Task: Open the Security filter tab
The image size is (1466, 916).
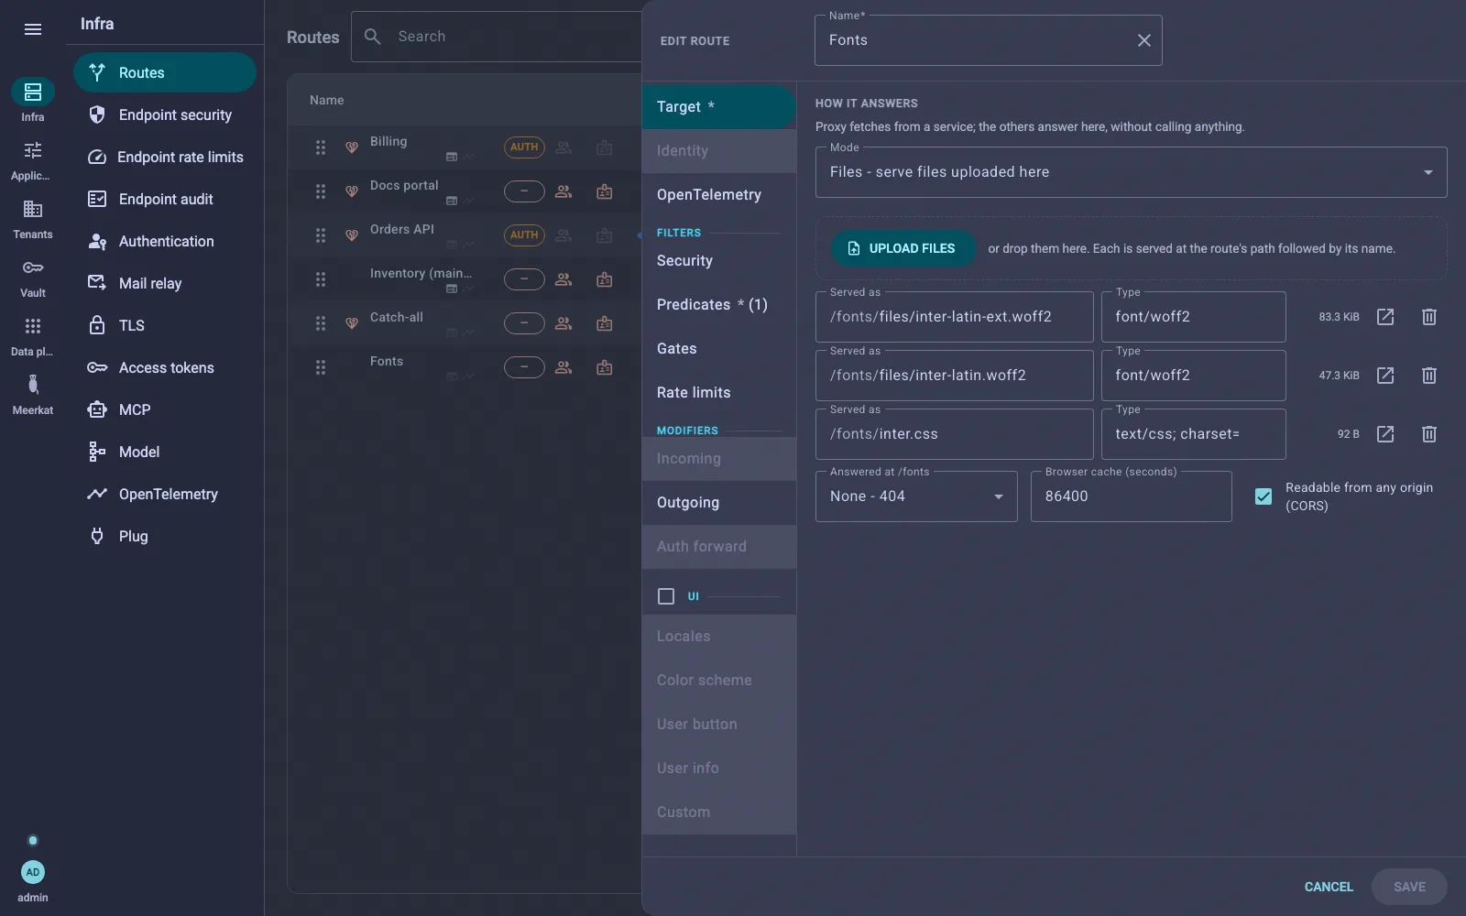Action: [718, 261]
